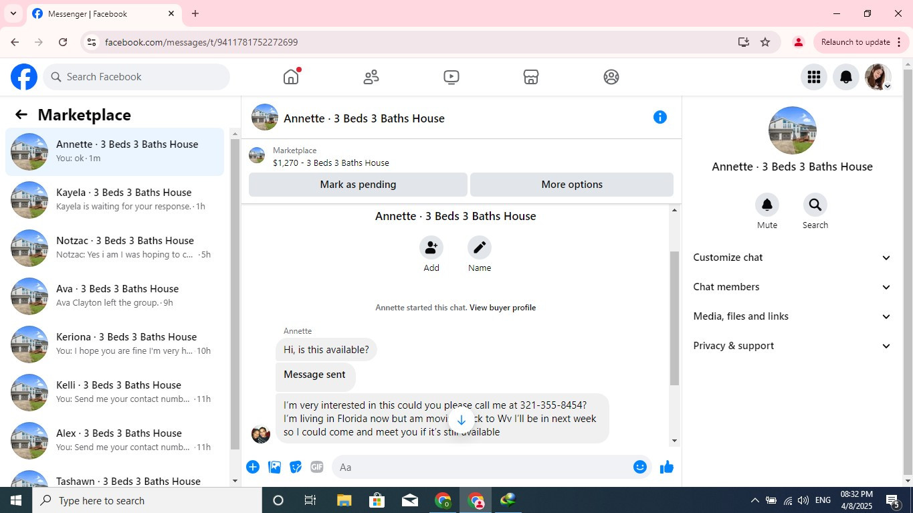Click the 'Hi, is this available?' message
Screen dimensions: 913x513
(x=326, y=350)
